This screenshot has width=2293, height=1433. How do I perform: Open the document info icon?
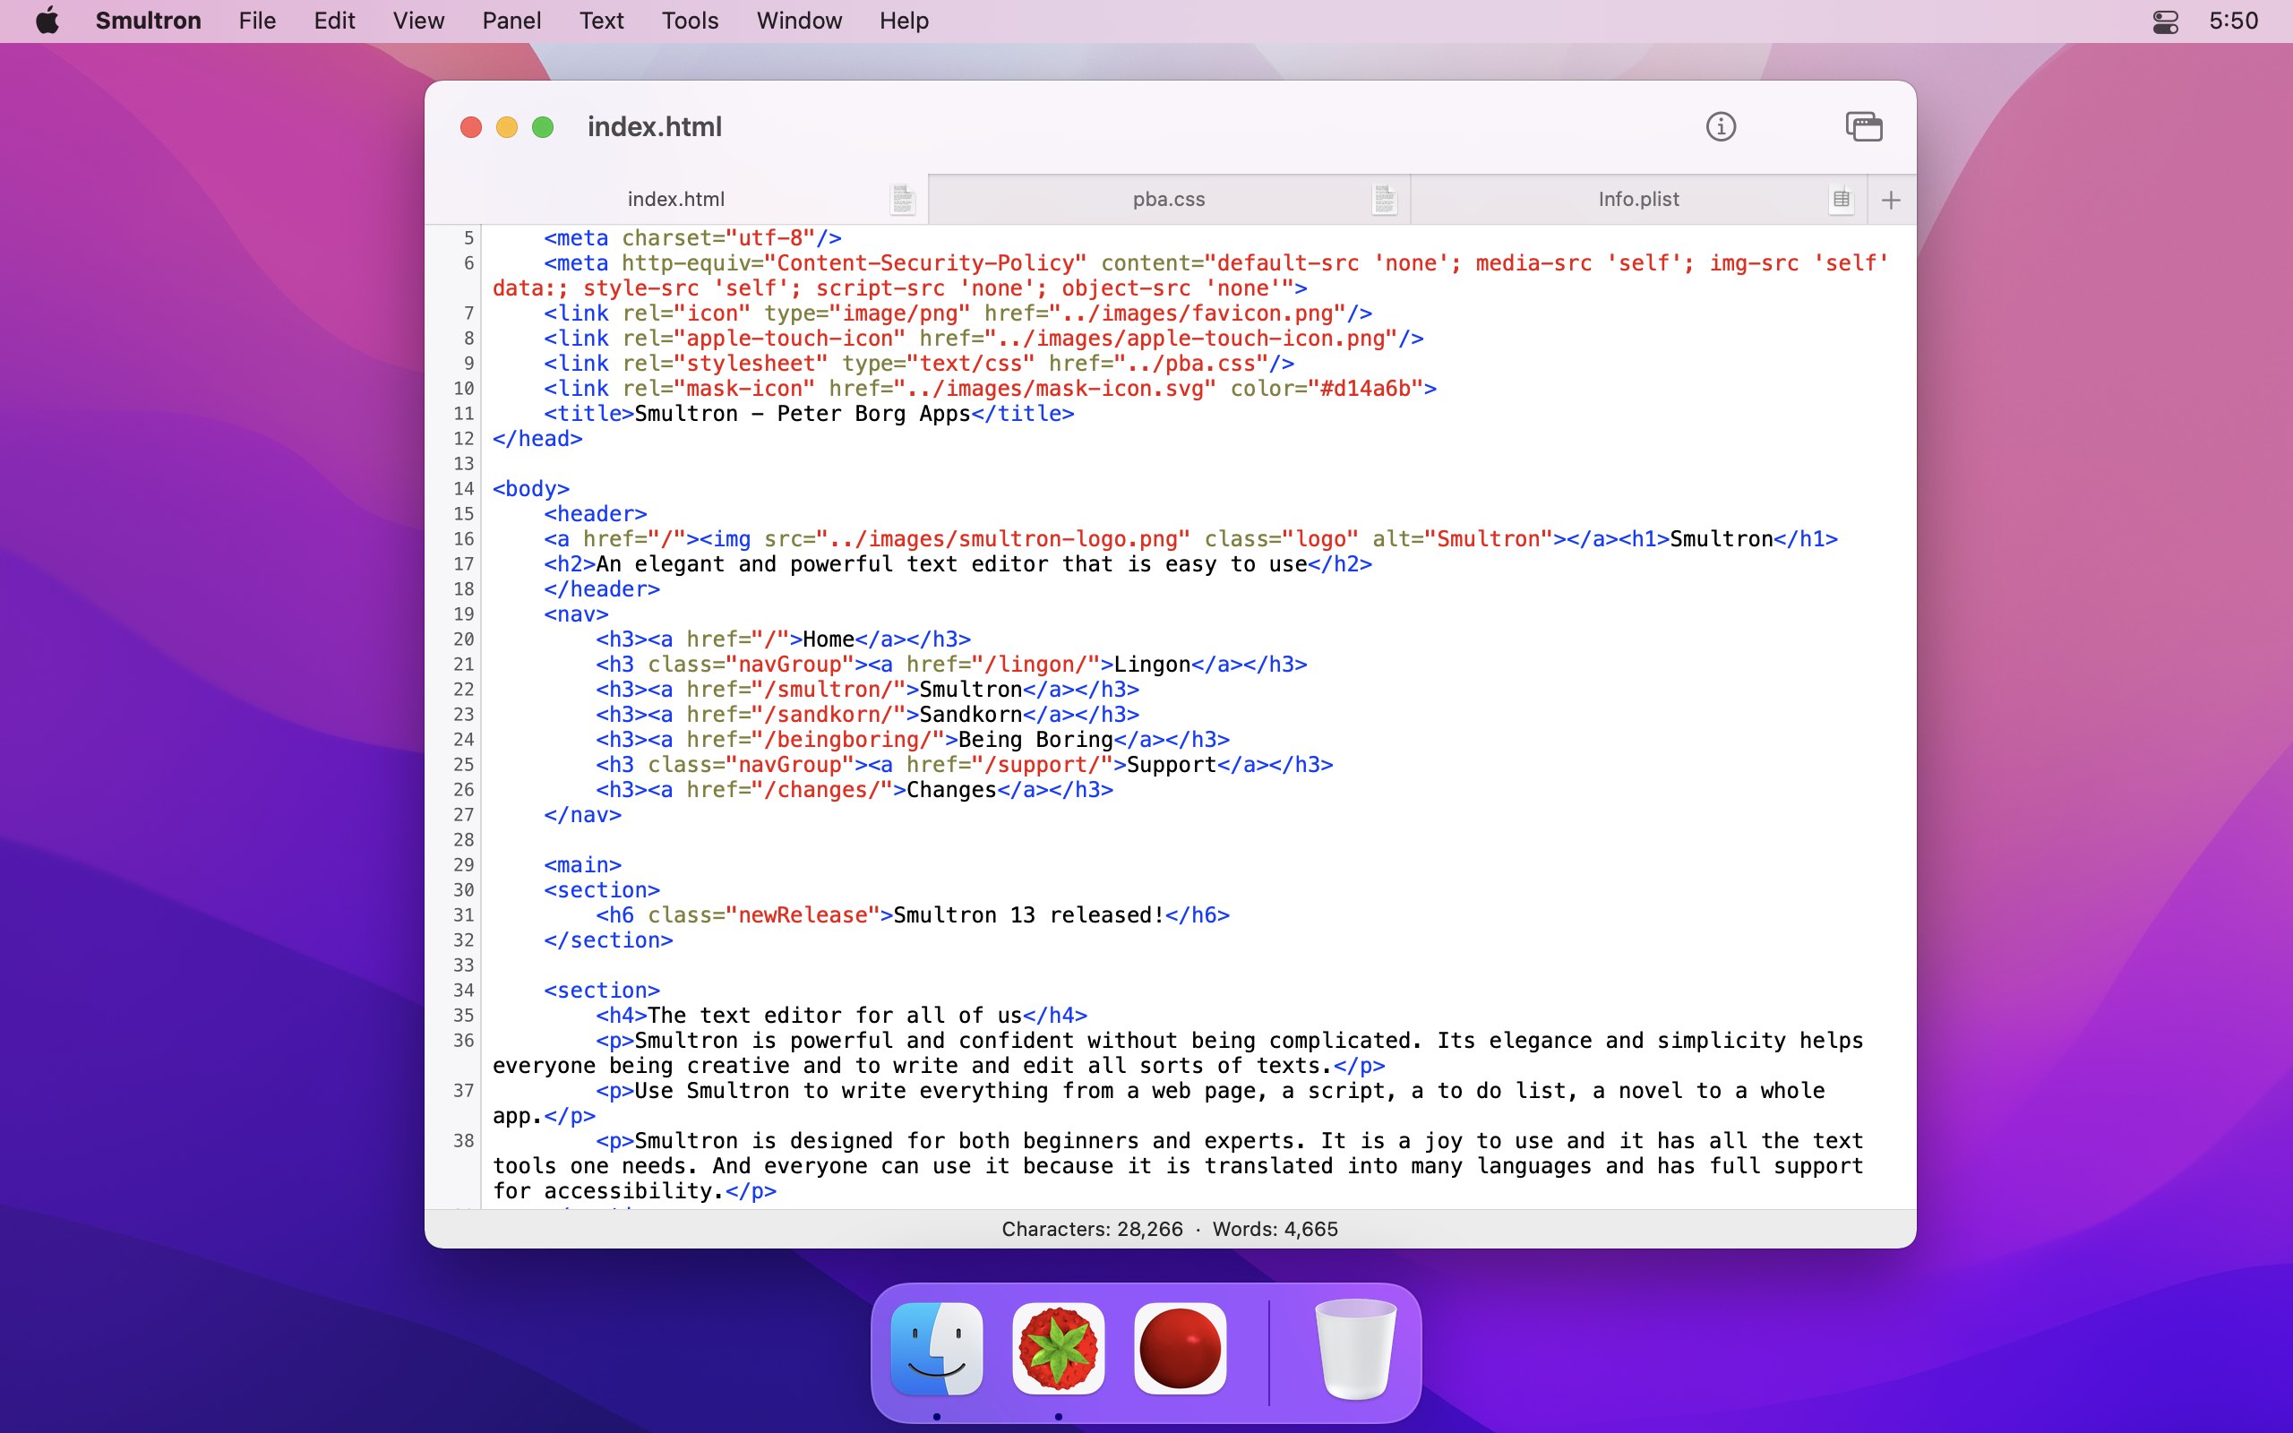(x=1721, y=126)
